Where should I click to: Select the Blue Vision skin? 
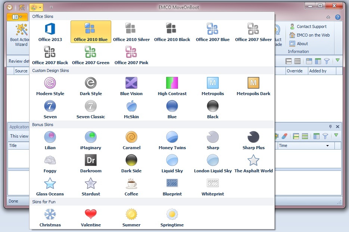pyautogui.click(x=131, y=86)
